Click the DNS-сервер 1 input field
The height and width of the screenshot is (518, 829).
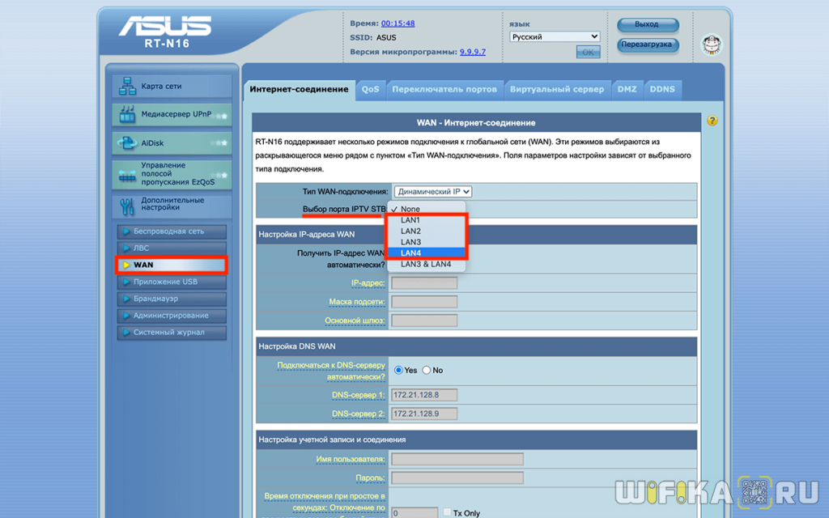[x=424, y=395]
